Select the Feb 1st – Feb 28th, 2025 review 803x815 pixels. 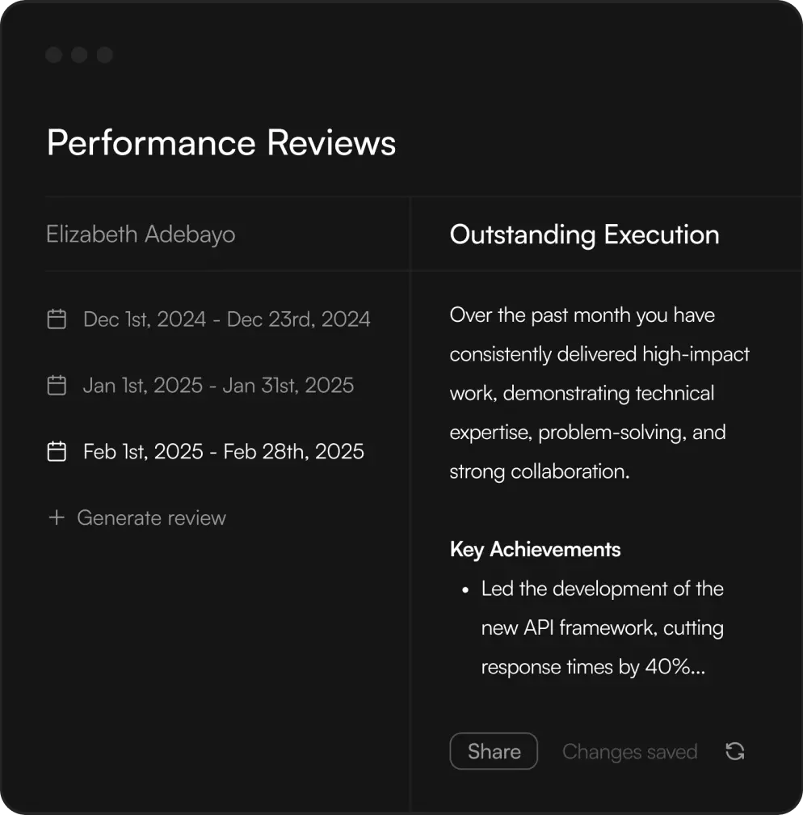[x=223, y=451]
